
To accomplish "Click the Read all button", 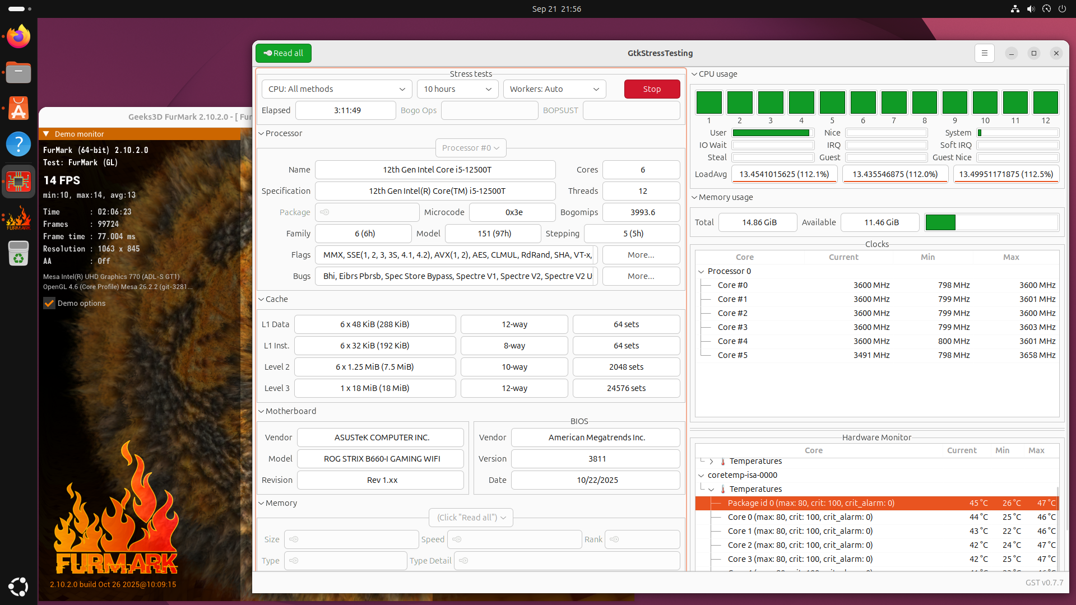I will (284, 53).
